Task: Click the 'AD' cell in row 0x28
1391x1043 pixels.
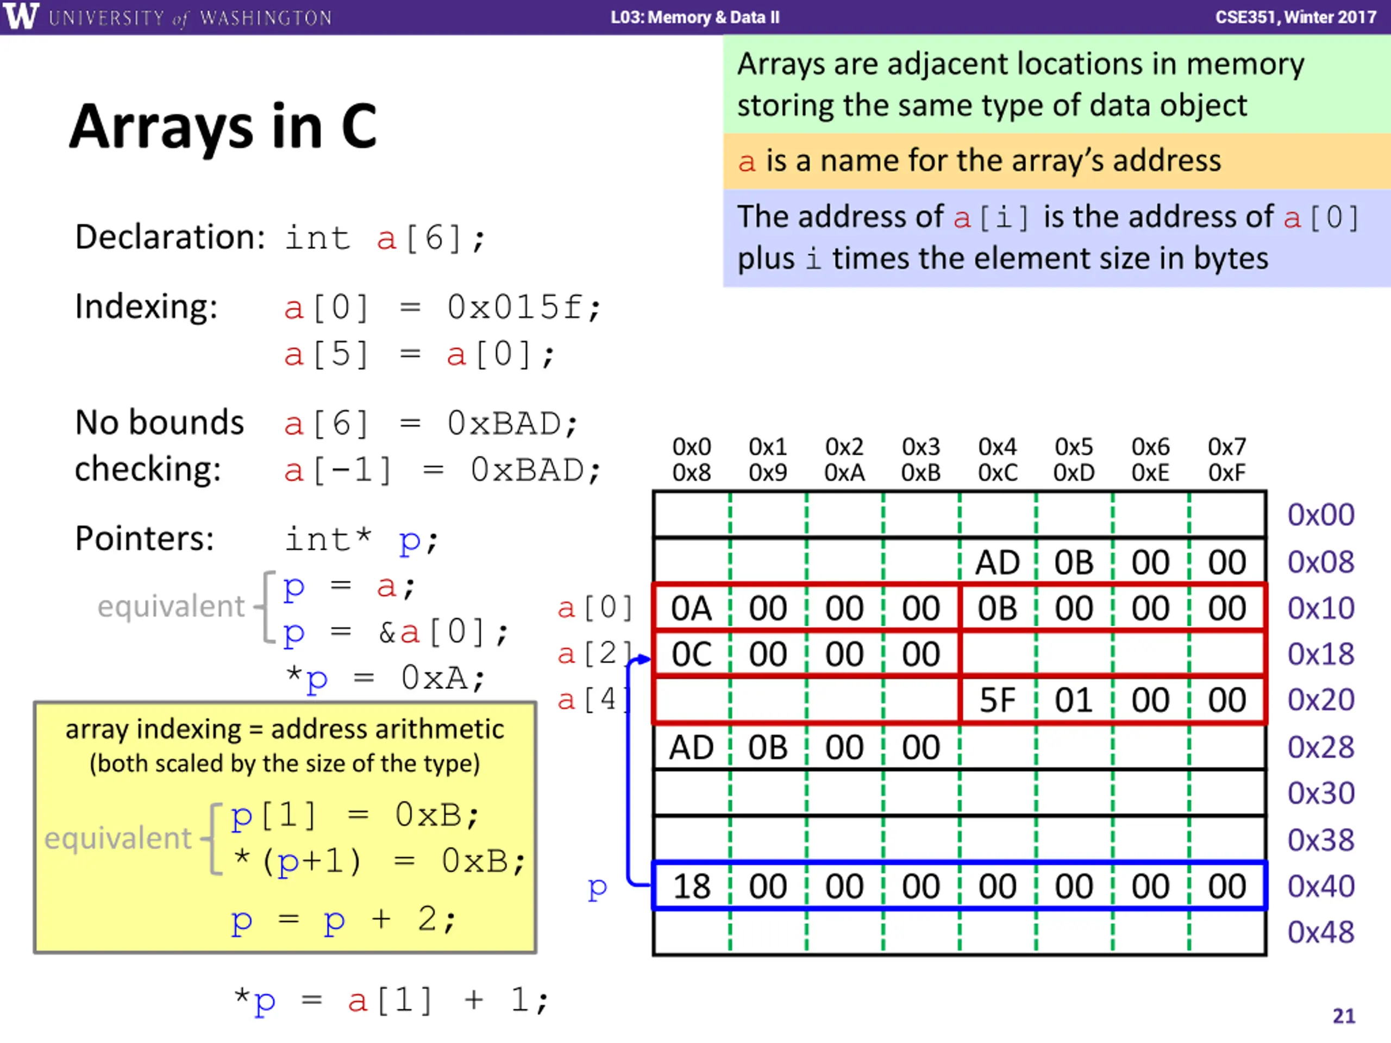Action: 692,747
